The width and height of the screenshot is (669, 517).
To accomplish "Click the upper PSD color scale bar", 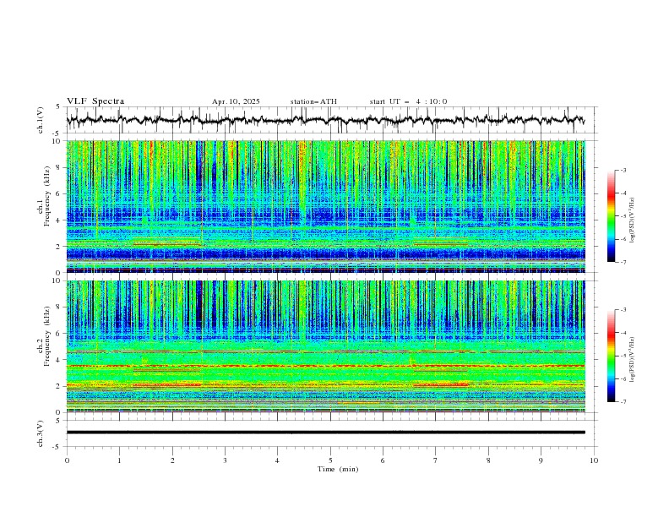I will click(x=612, y=216).
